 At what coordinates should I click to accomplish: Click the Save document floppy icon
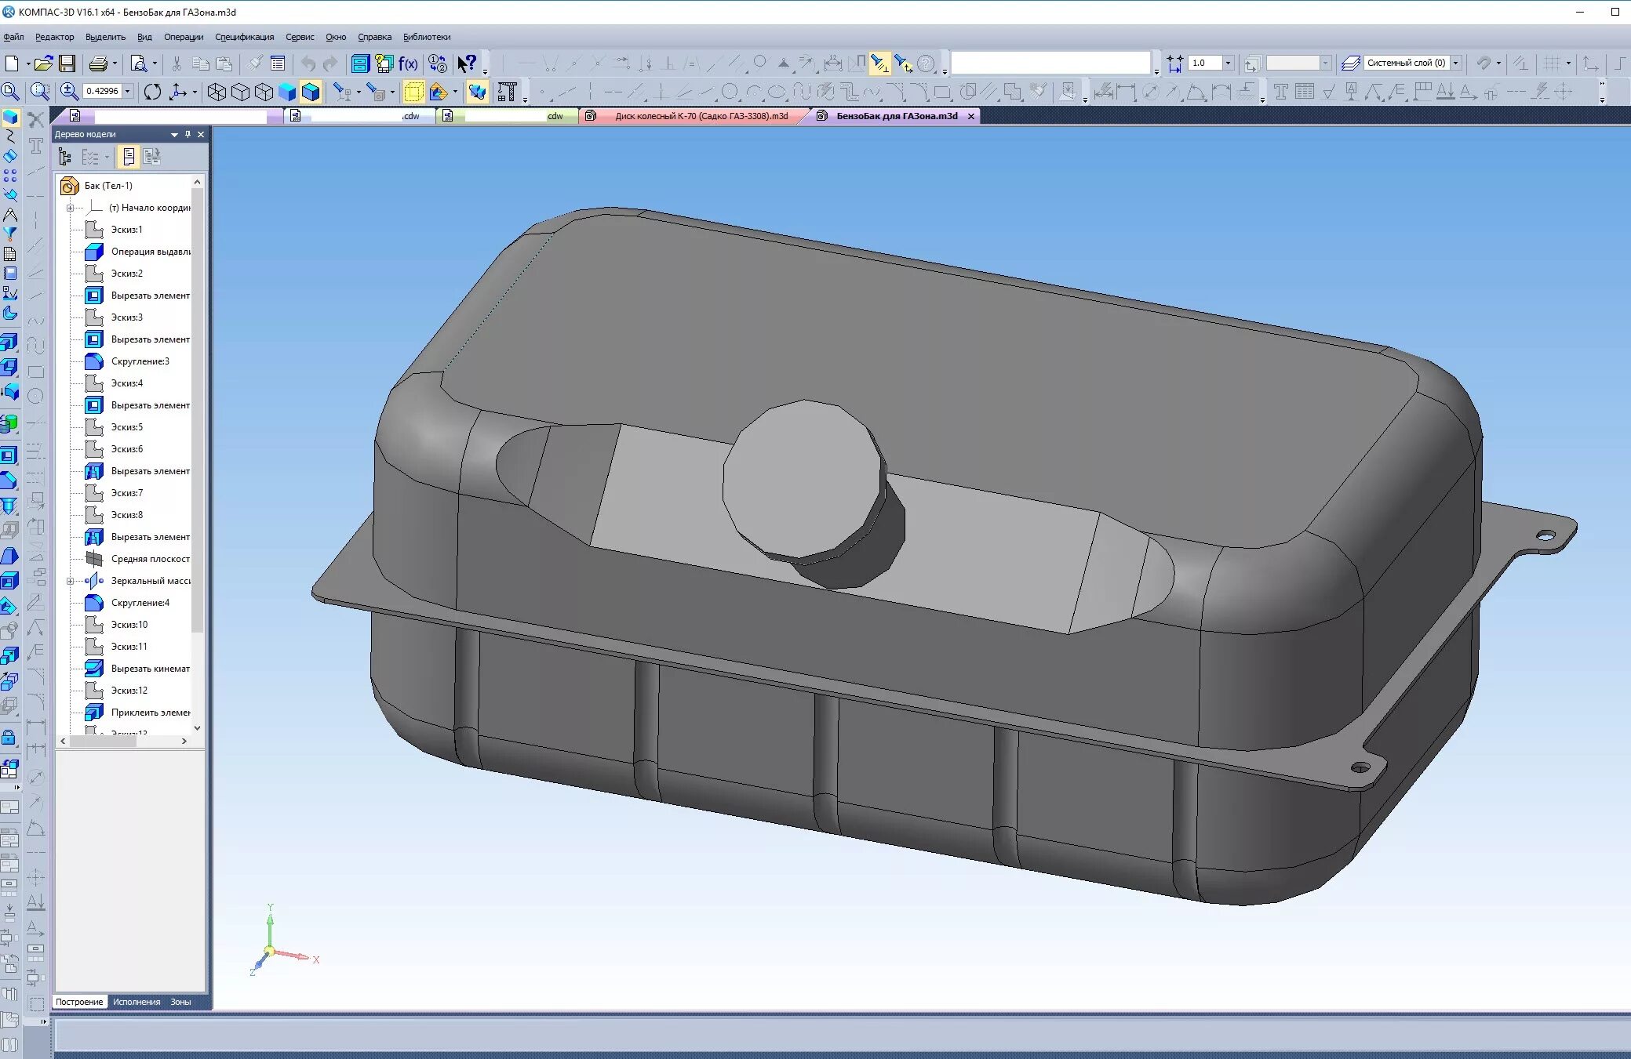pyautogui.click(x=67, y=63)
